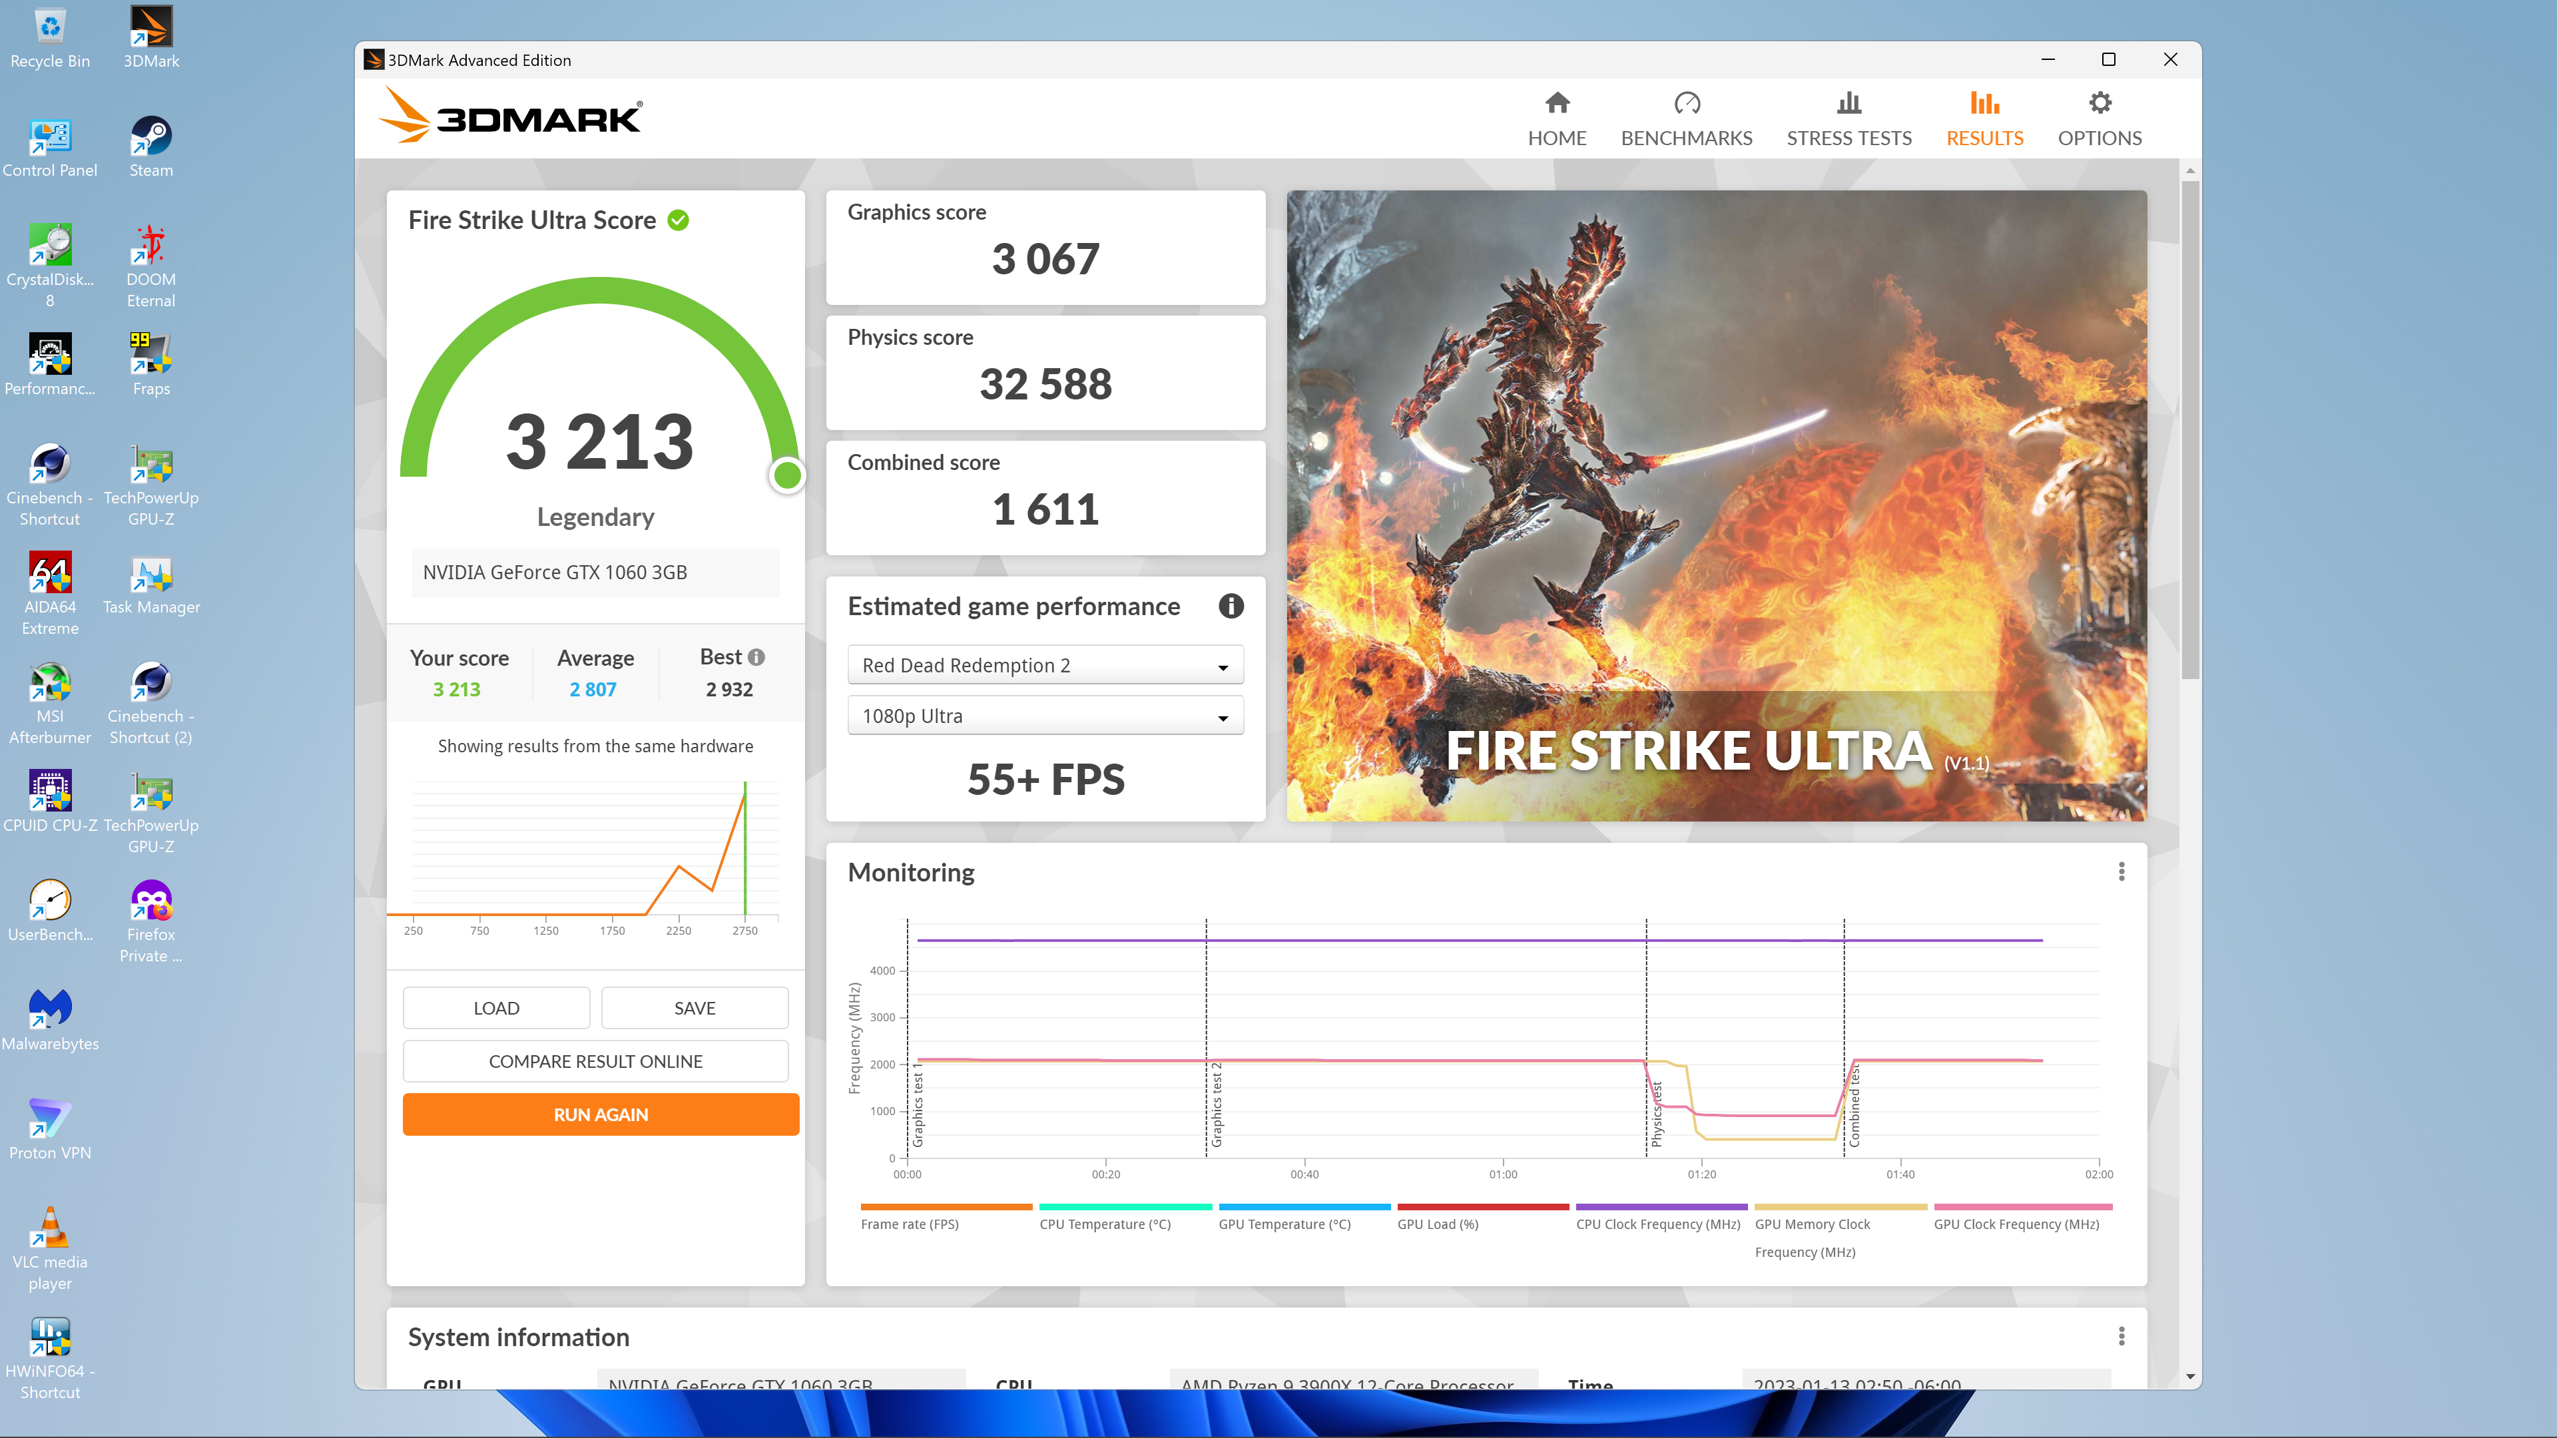
Task: Toggle the Frame rate (FPS) legend series
Action: point(946,1218)
